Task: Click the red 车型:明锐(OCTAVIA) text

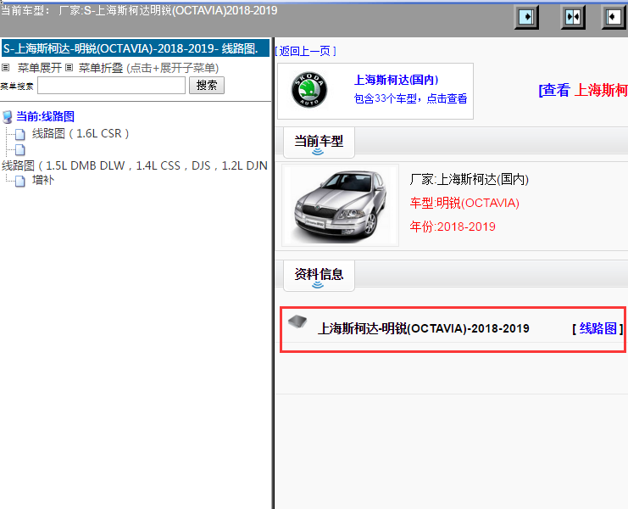Action: (464, 203)
